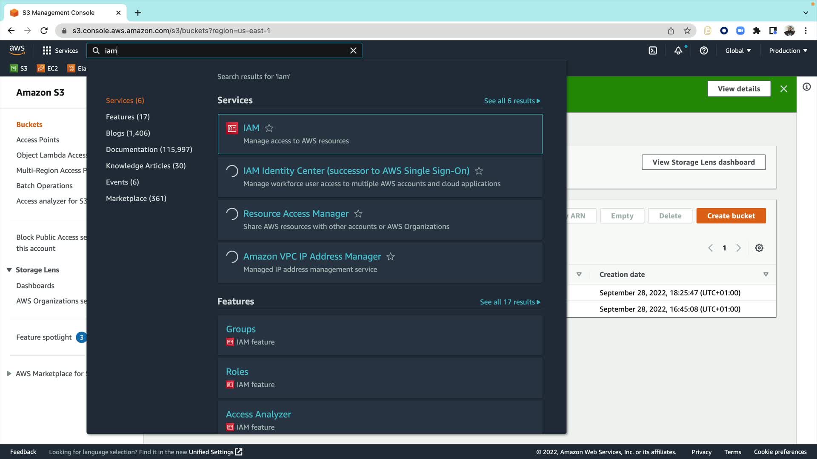Screen dimensions: 817x459
Task: Open the AWS CloudShell icon
Action: (x=652, y=51)
